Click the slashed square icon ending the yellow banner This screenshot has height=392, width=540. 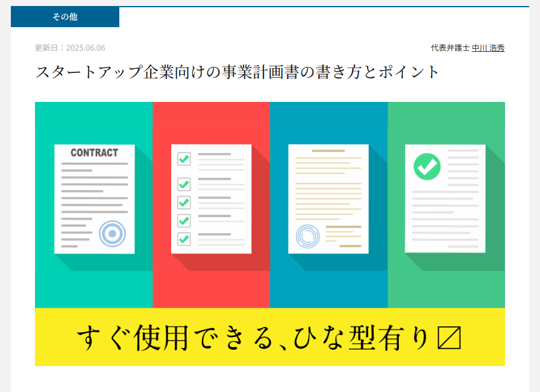click(x=448, y=339)
